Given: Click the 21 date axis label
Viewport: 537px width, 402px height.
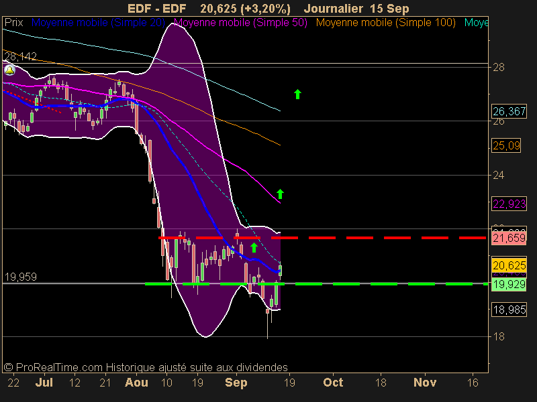Looking at the screenshot, I should [x=105, y=382].
